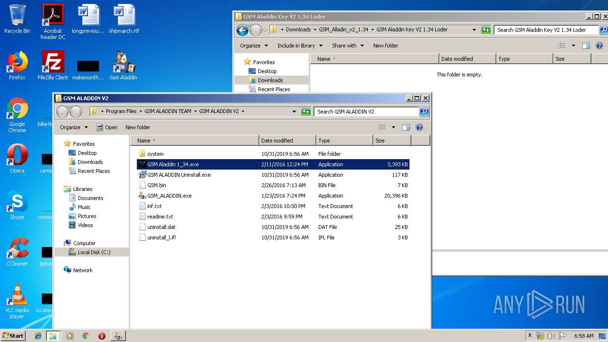608x342 pixels.
Task: Launch FileZilla Client desktop shortcut
Action: tap(53, 66)
